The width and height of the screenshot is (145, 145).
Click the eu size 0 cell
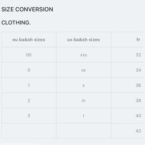coord(29,70)
